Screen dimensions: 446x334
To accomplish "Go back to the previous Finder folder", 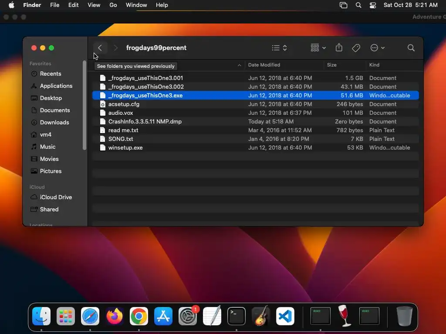I will point(100,48).
